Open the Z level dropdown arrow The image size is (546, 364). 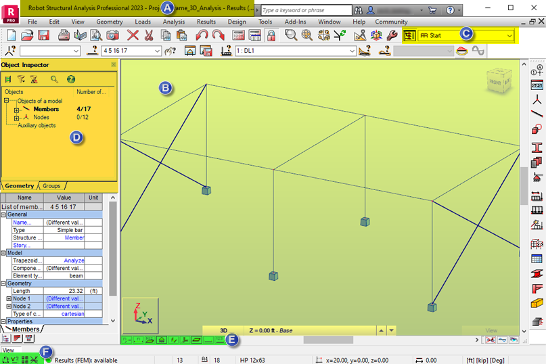pyautogui.click(x=391, y=331)
